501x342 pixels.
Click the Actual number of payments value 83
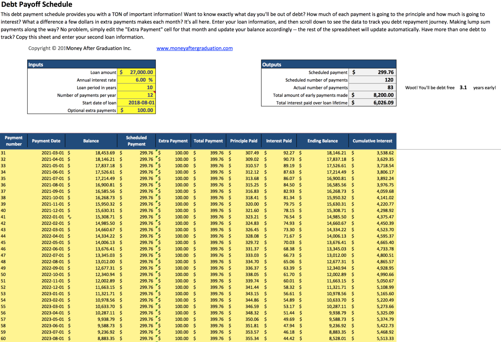[372, 87]
